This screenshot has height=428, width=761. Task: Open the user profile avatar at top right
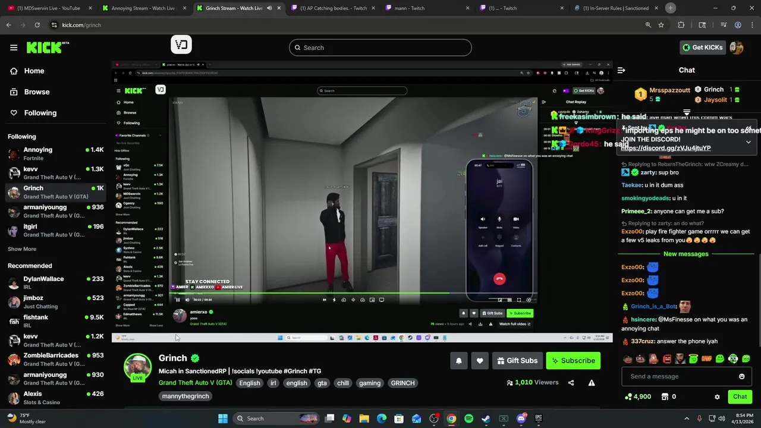pos(737,48)
